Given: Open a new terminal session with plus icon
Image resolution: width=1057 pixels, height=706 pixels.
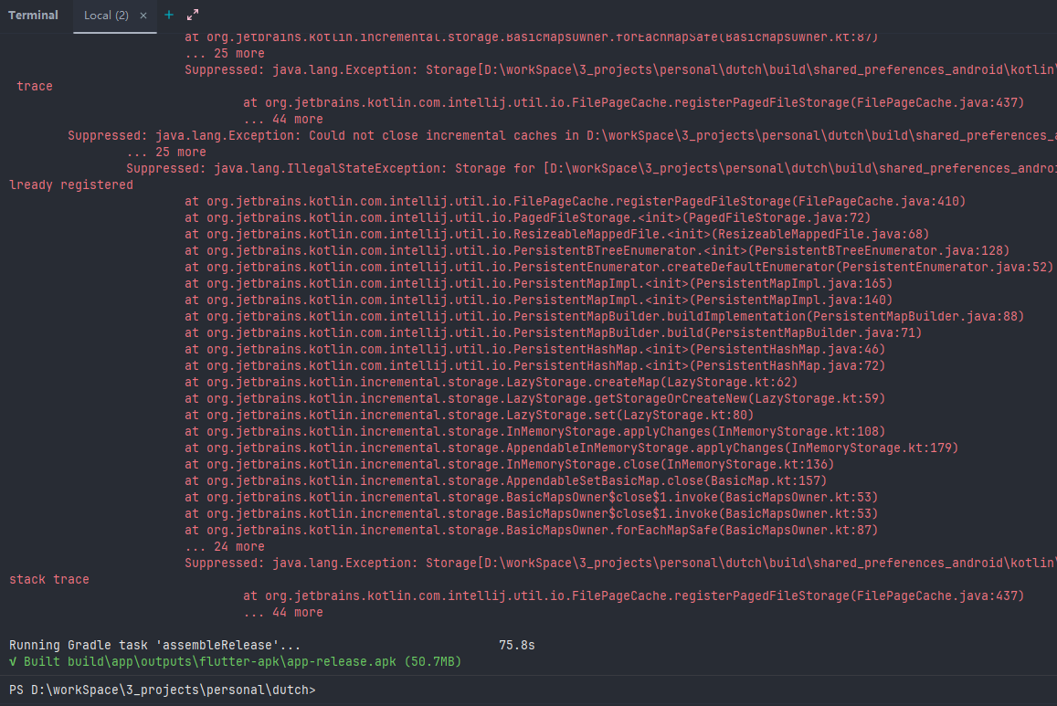Looking at the screenshot, I should [x=168, y=16].
